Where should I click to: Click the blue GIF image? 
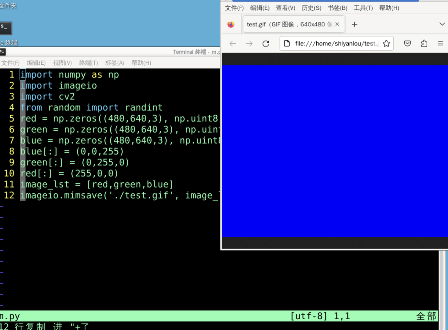click(x=335, y=151)
